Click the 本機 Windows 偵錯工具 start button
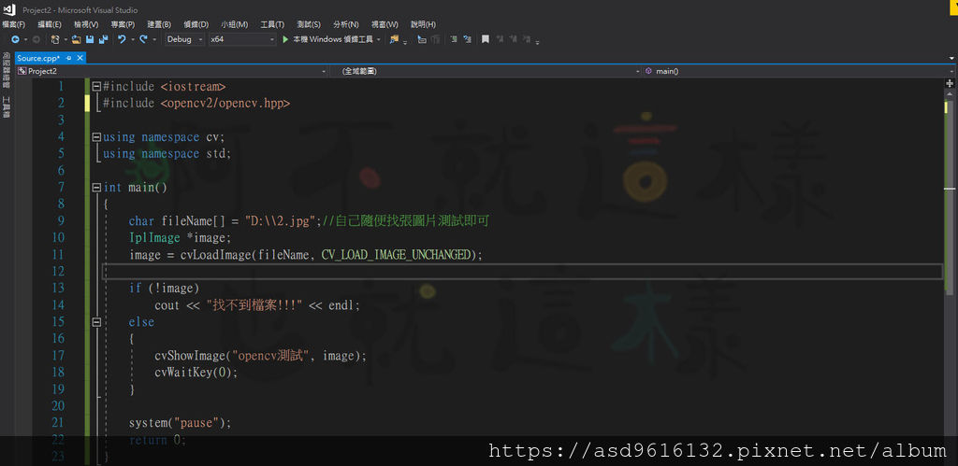The height and width of the screenshot is (466, 958). pyautogui.click(x=332, y=39)
